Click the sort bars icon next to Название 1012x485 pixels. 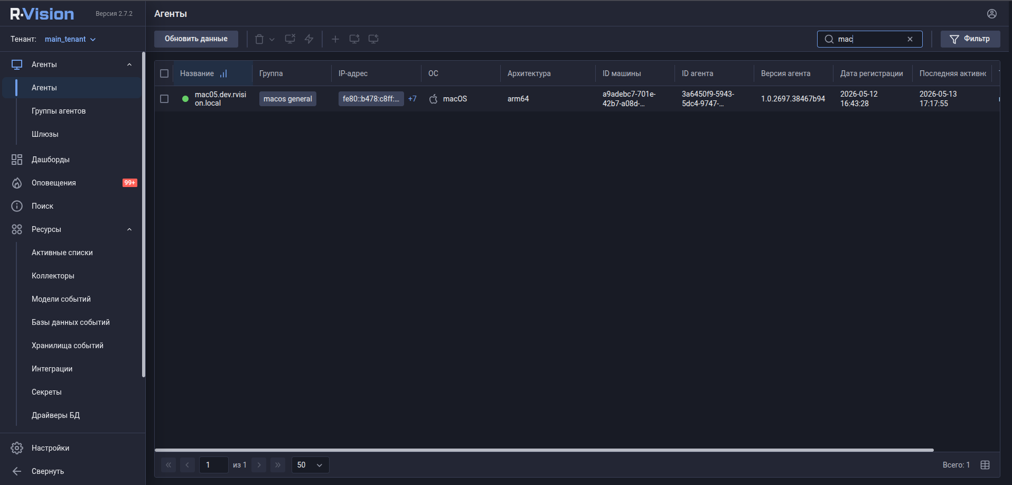223,73
